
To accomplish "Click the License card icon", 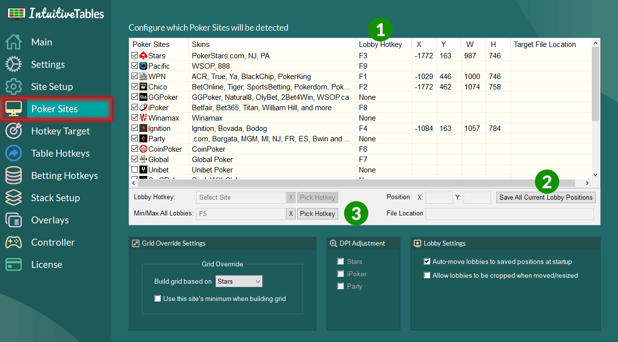I will (13, 264).
